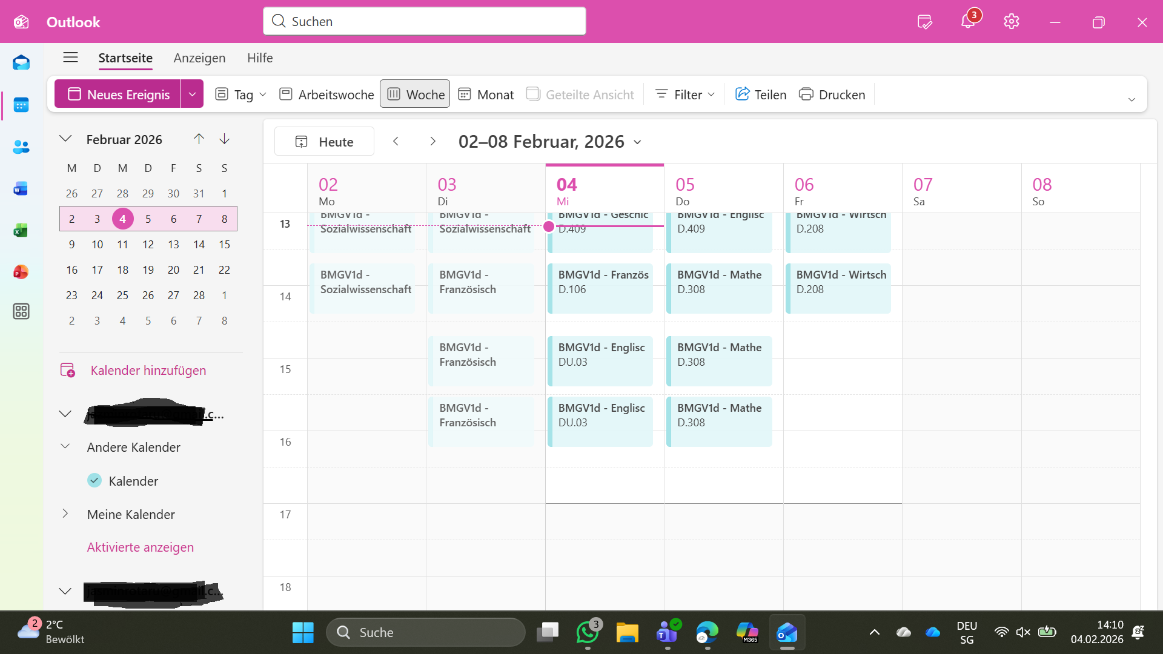This screenshot has height=654, width=1163.
Task: Expand the ribbon options chevron
Action: point(1132,99)
